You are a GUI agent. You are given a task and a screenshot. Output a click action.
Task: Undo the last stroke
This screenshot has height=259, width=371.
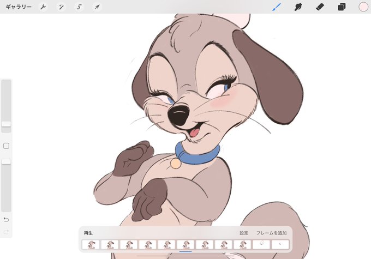pyautogui.click(x=7, y=220)
